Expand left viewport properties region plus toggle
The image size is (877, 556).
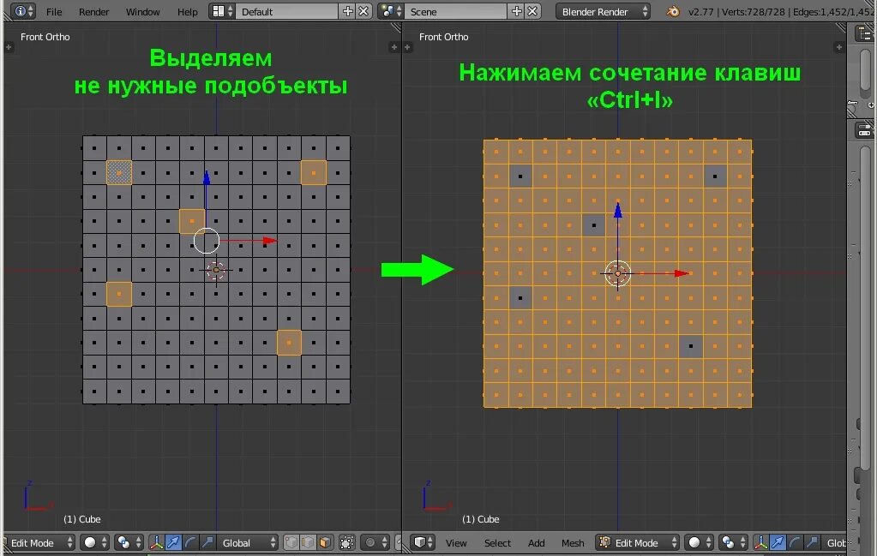click(393, 47)
